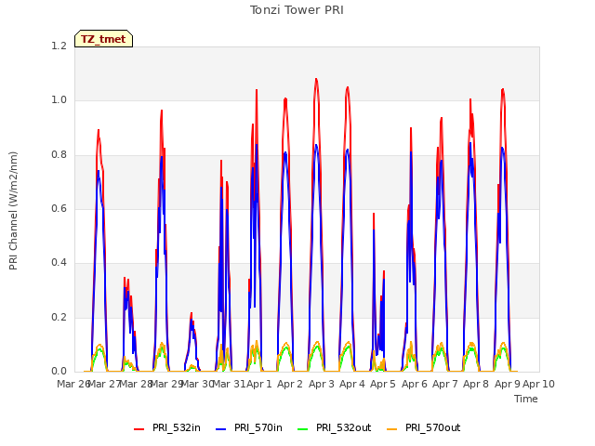Click the blue PRI_570in legend swatch
The width and height of the screenshot is (595, 446).
tap(221, 428)
